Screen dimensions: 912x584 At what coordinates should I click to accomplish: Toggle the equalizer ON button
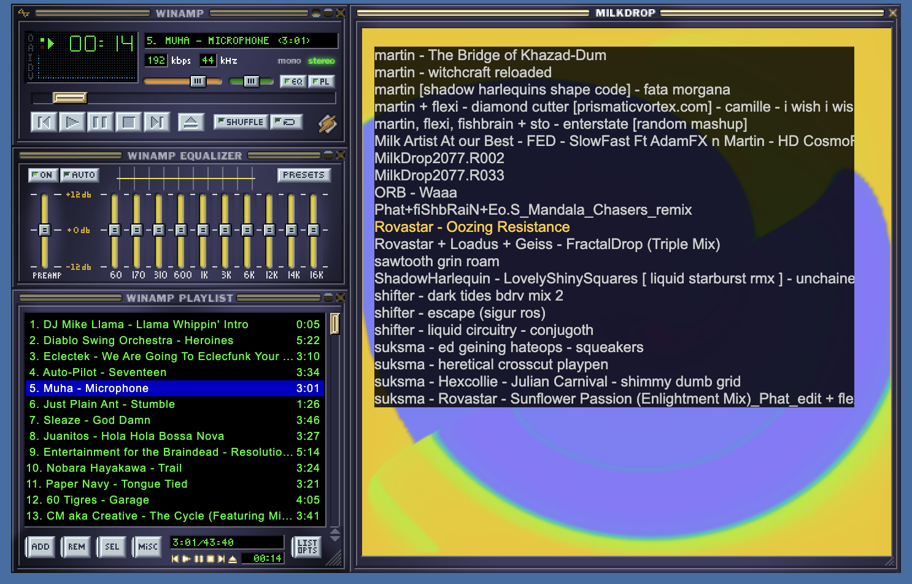point(43,175)
